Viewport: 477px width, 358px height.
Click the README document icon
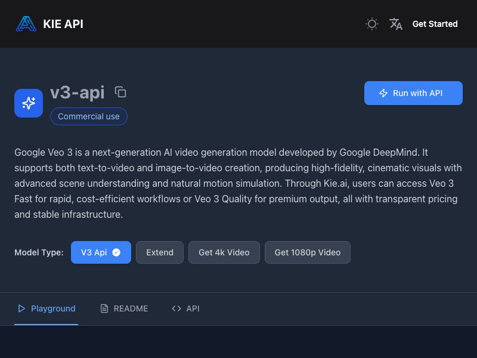point(103,308)
